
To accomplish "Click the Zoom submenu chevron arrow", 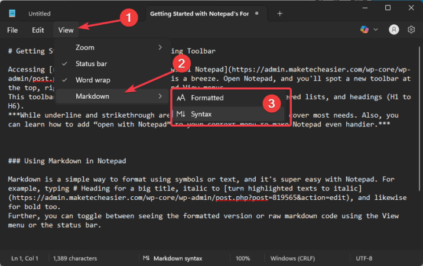I will pyautogui.click(x=160, y=47).
